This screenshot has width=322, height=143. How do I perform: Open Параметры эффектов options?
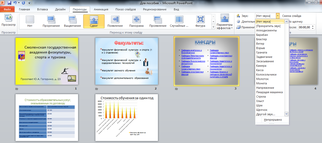[224, 22]
